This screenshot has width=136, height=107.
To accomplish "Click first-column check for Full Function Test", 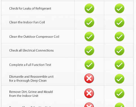I will pyautogui.click(x=89, y=65).
